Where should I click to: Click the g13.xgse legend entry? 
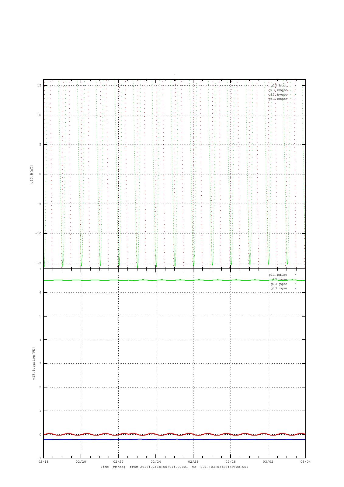click(279, 279)
